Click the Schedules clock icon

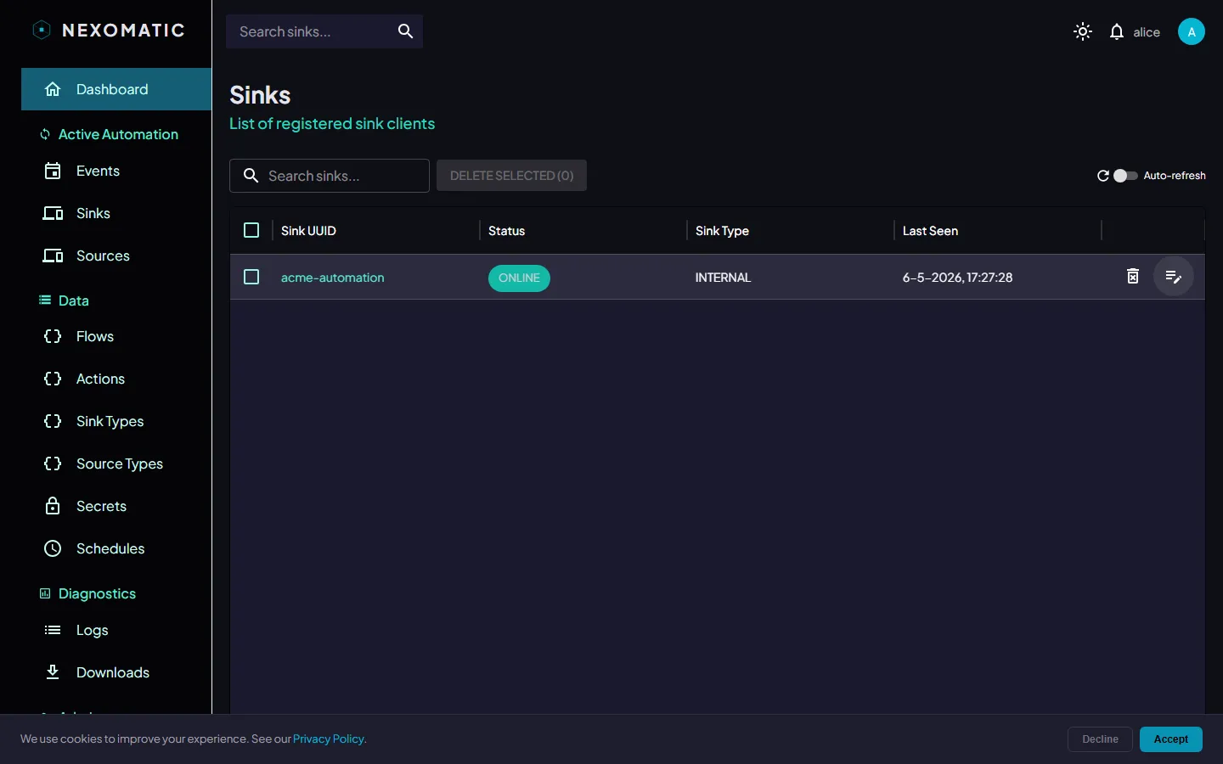click(x=53, y=548)
